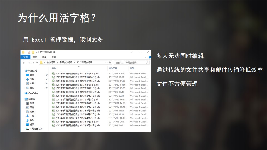Open the quick access toolbar dropdown arrow
This screenshot has height=150, width=267.
click(36, 52)
